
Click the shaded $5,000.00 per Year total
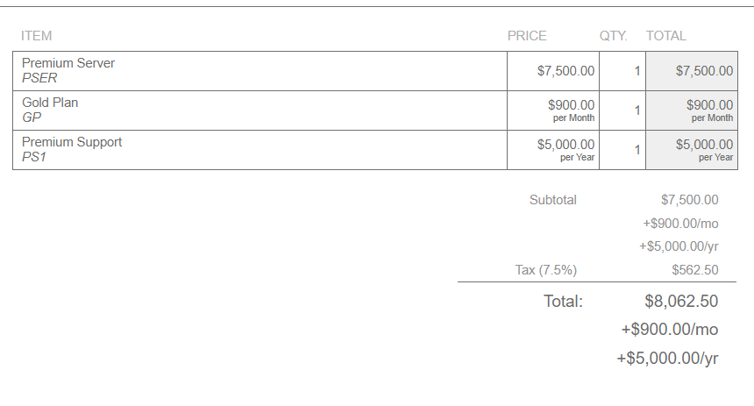692,150
